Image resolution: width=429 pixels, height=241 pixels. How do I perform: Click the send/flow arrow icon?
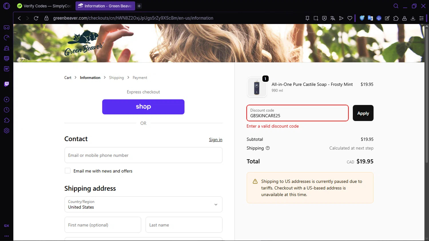pyautogui.click(x=341, y=18)
